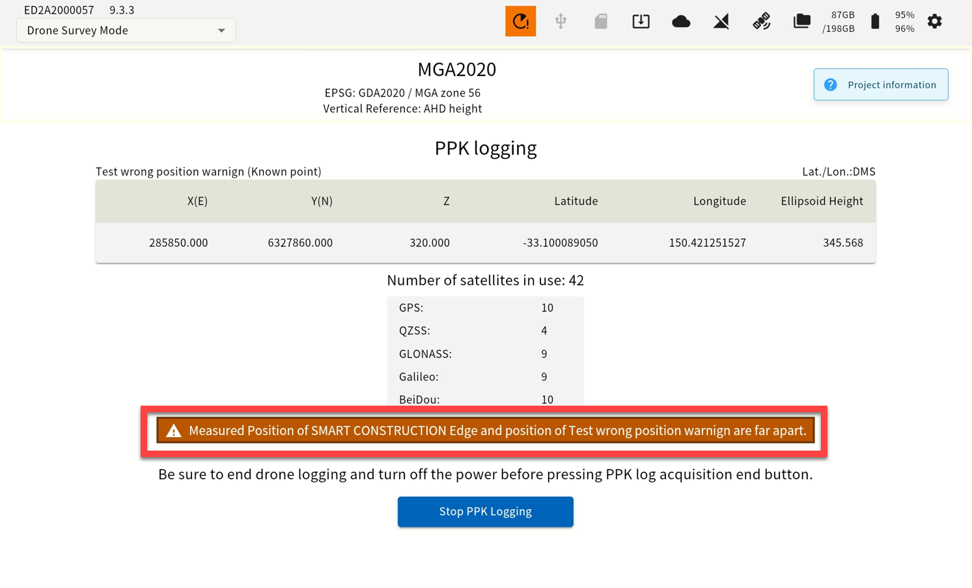Expand the Drone Survey Mode dropdown

126,31
